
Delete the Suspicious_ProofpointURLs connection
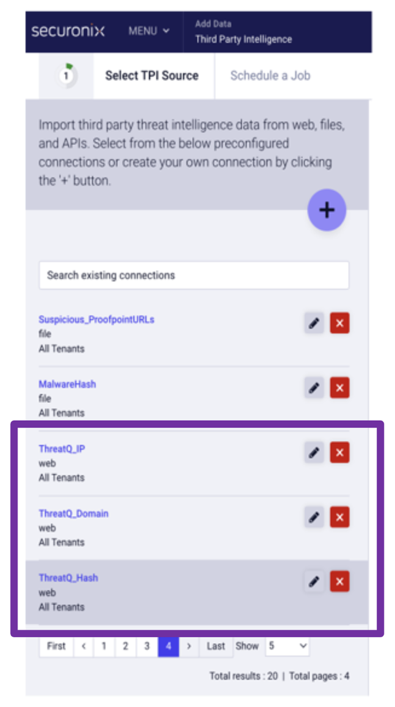pyautogui.click(x=340, y=323)
